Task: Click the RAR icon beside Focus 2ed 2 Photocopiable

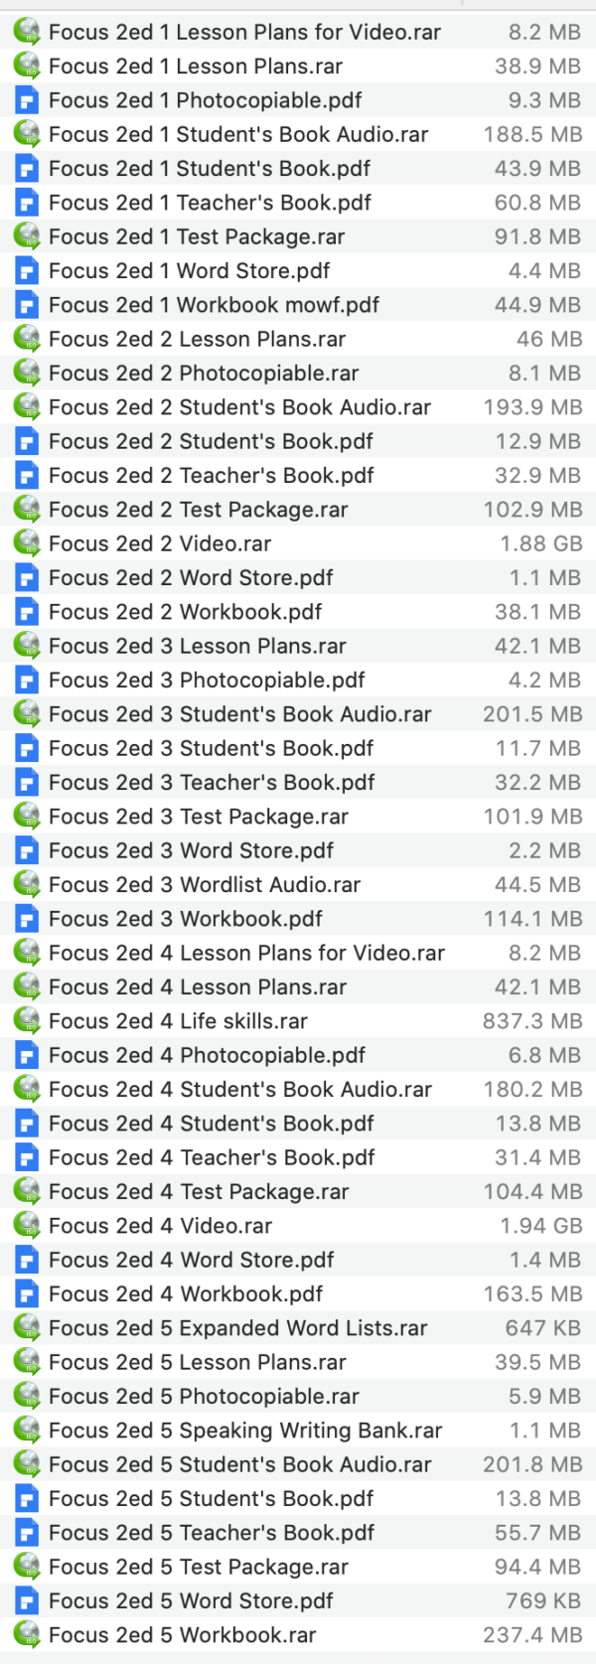Action: [27, 373]
